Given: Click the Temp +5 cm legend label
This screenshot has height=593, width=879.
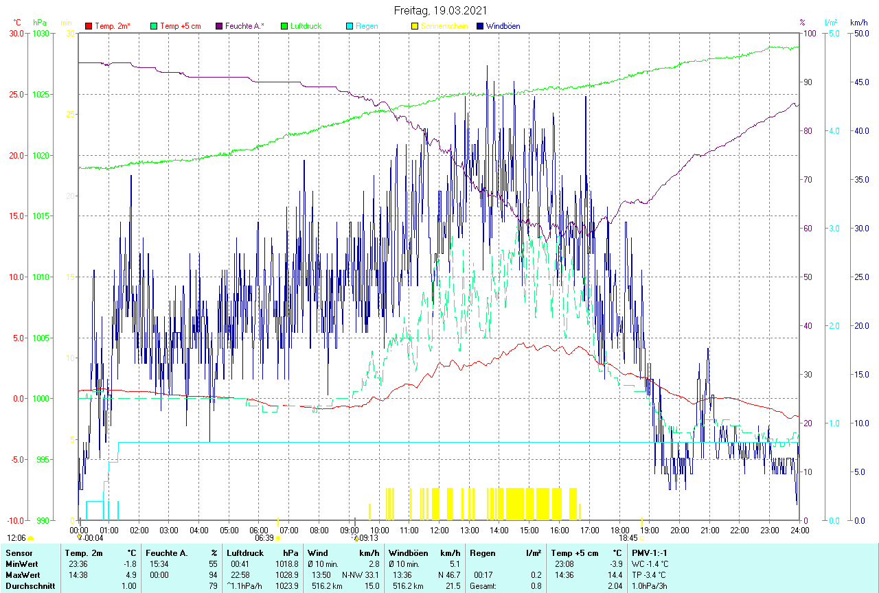Looking at the screenshot, I should 181,26.
